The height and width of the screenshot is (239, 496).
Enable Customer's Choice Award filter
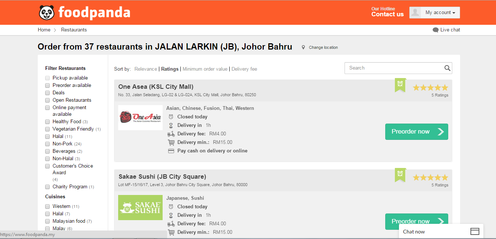tap(47, 166)
